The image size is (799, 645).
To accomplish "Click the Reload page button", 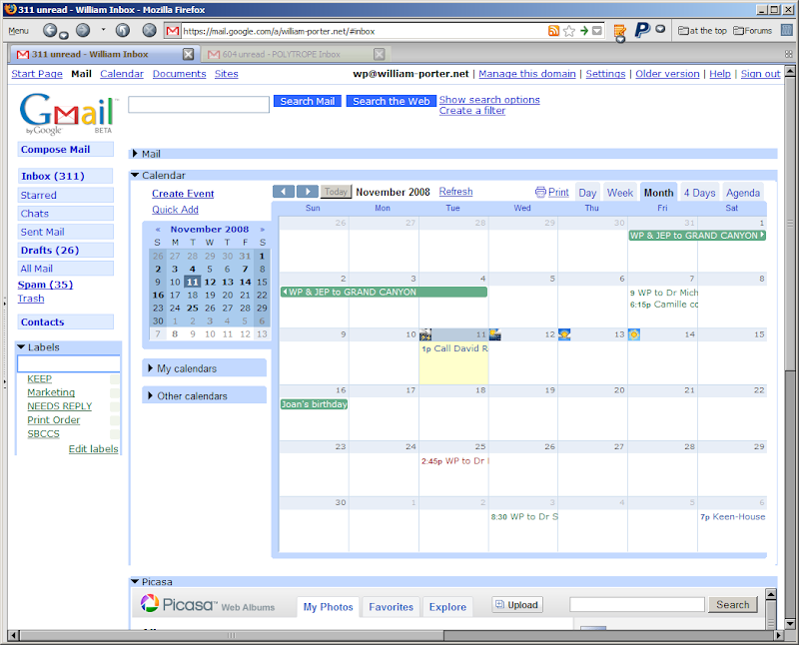I will 122,31.
